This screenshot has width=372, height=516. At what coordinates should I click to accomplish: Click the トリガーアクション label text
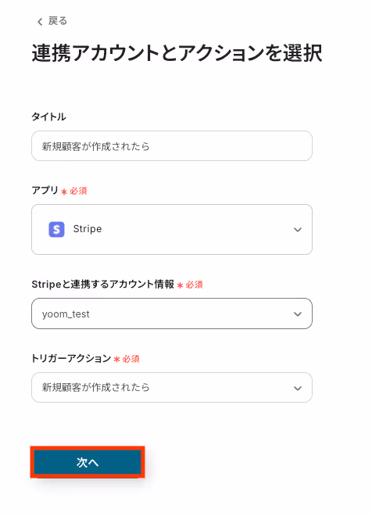[x=71, y=358]
